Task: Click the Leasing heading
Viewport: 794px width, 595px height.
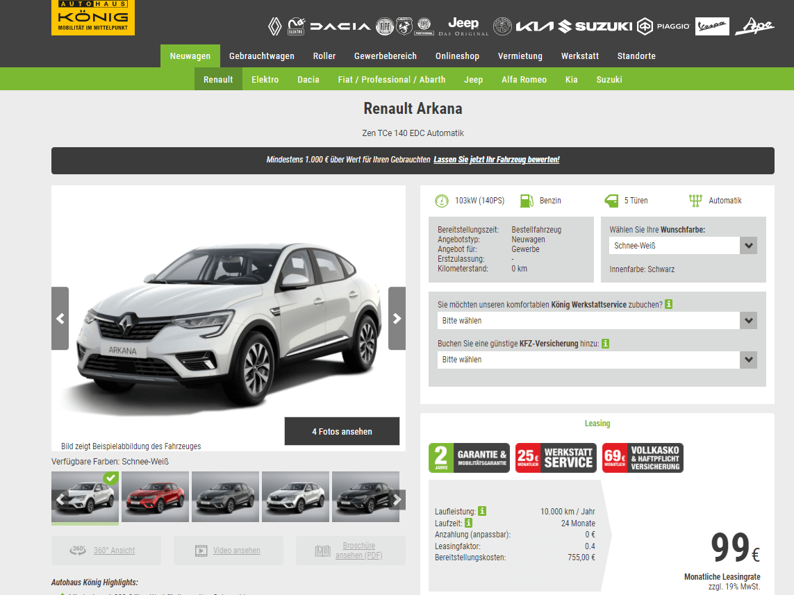Action: click(597, 424)
